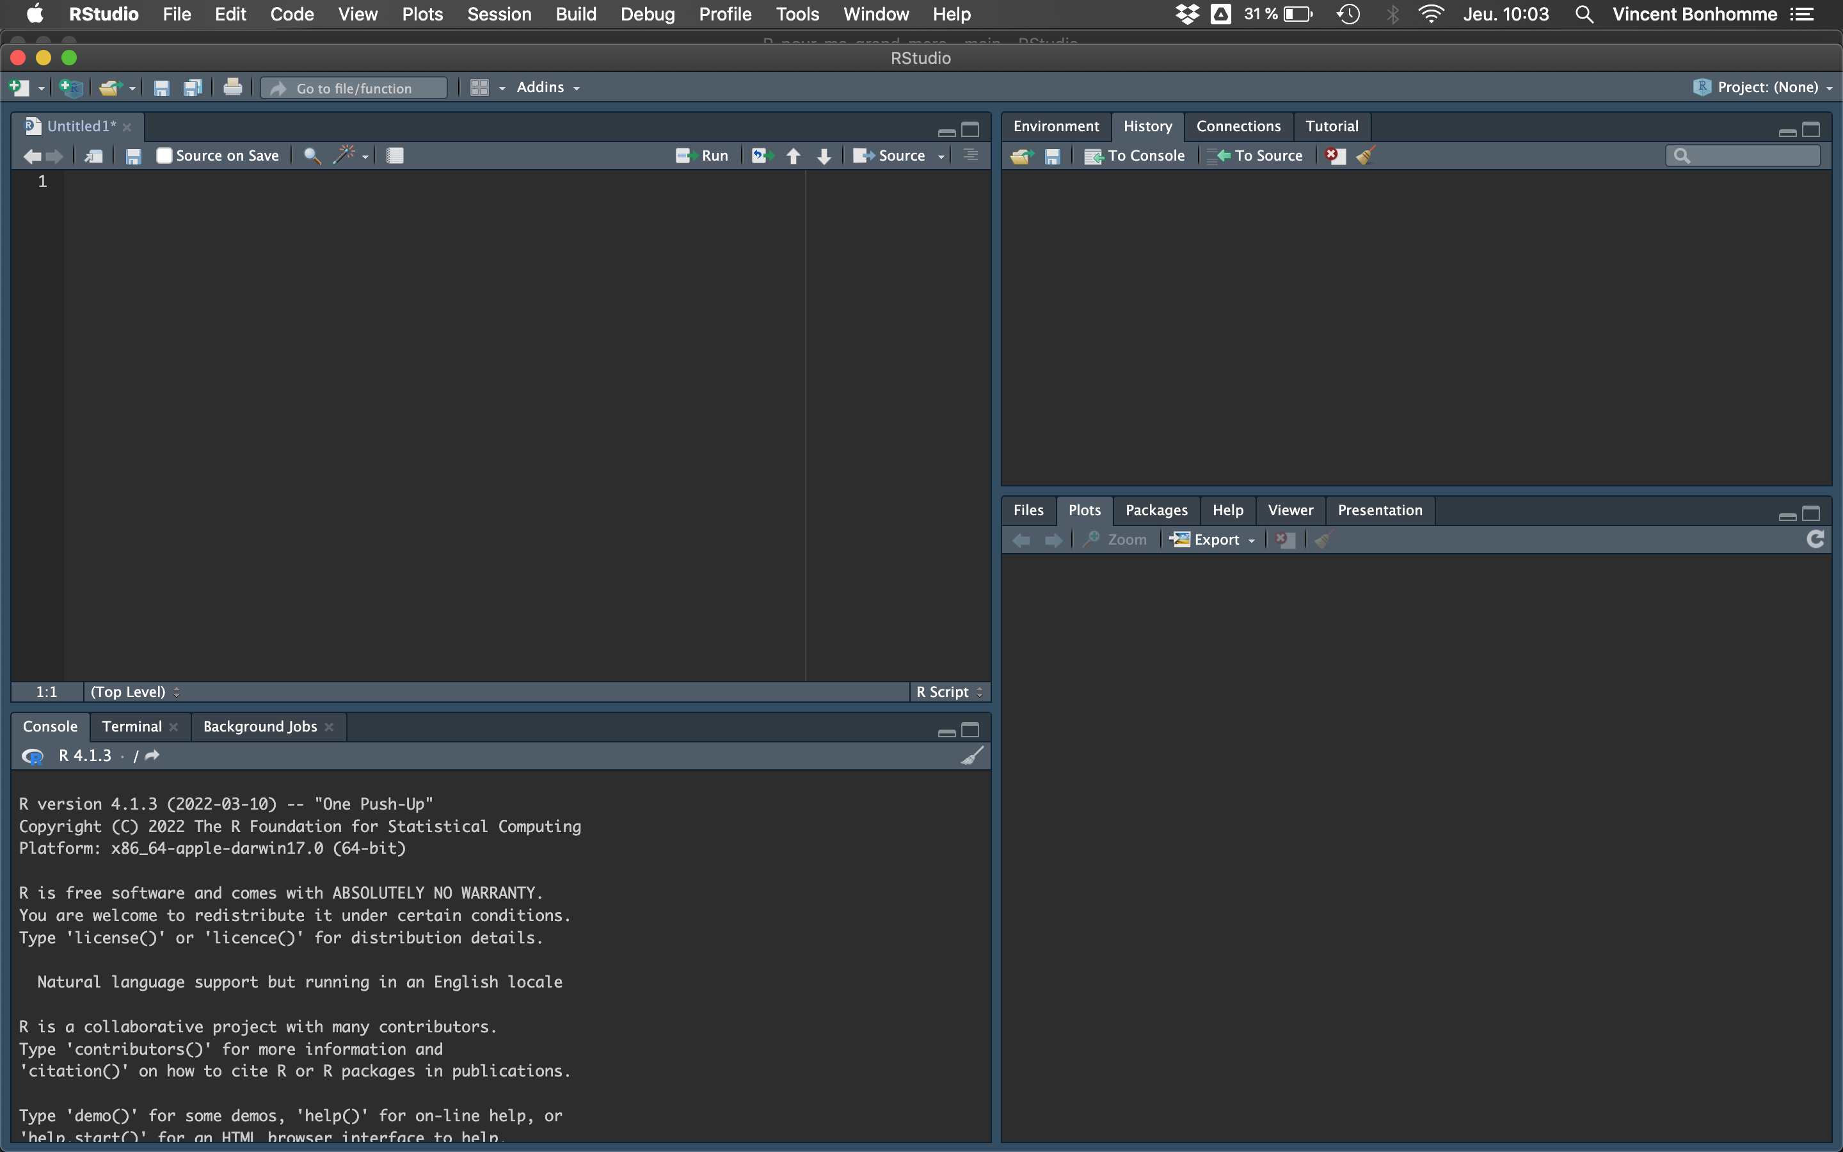
Task: Click To Console in History pane
Action: click(1135, 156)
